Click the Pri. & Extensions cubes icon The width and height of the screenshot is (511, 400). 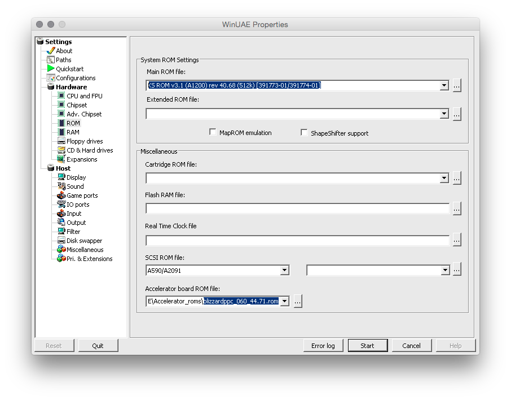pyautogui.click(x=61, y=258)
